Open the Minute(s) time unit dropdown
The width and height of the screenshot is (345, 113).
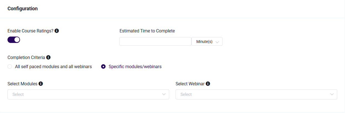tap(207, 42)
